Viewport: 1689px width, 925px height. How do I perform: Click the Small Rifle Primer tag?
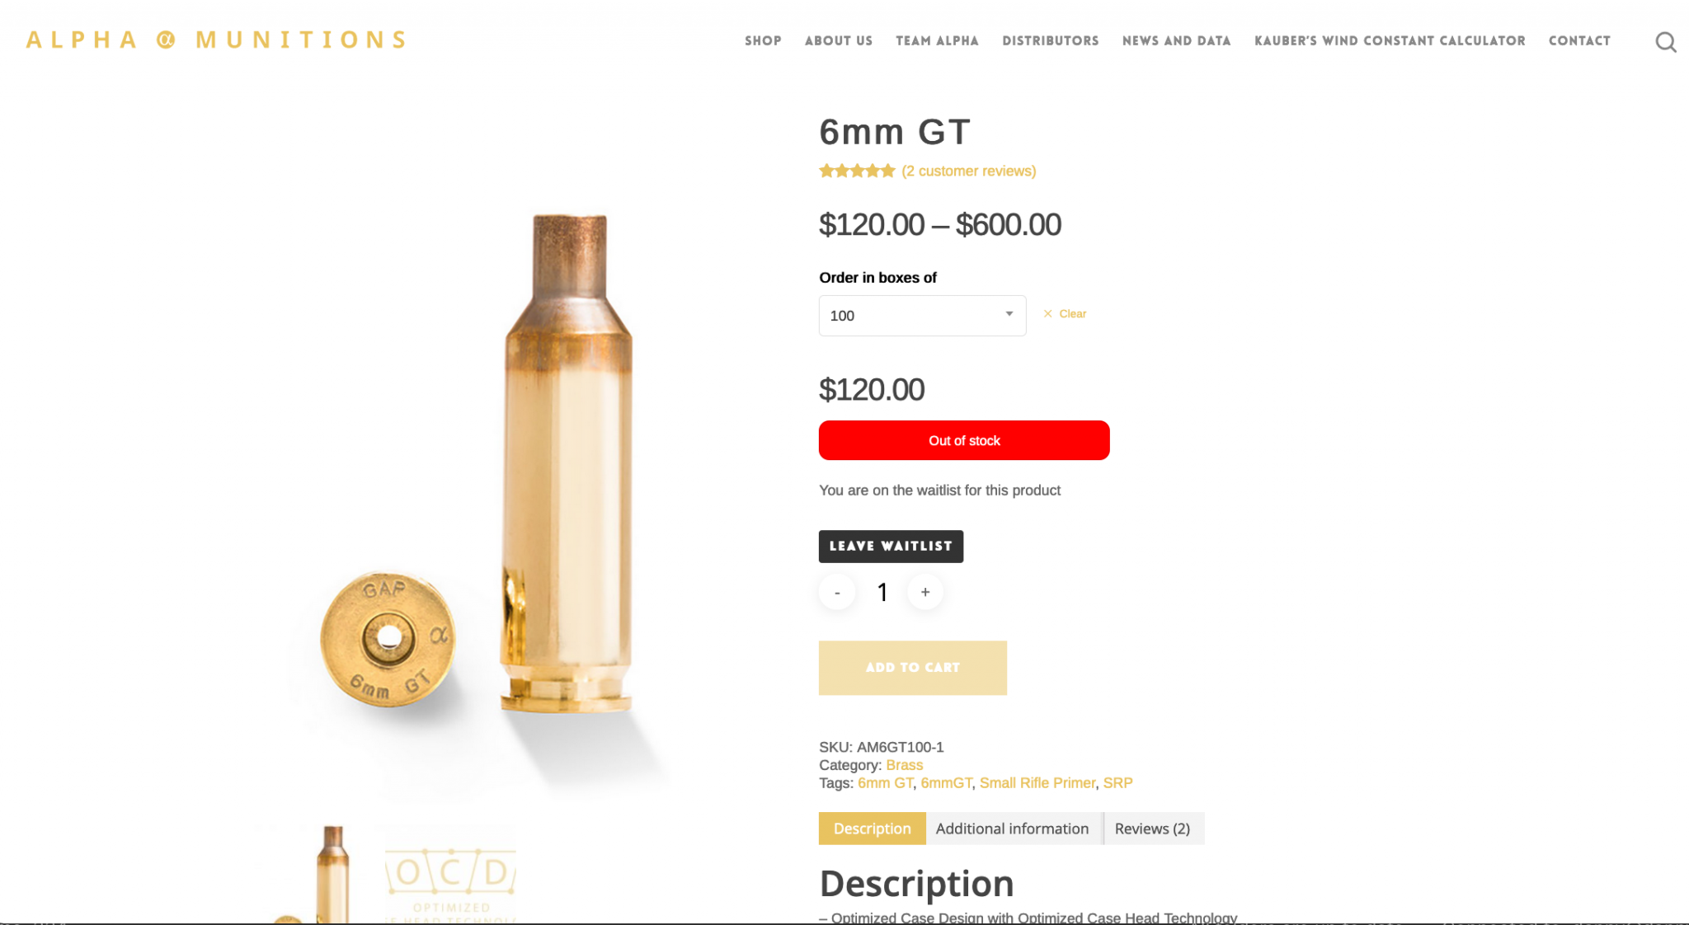[1037, 783]
